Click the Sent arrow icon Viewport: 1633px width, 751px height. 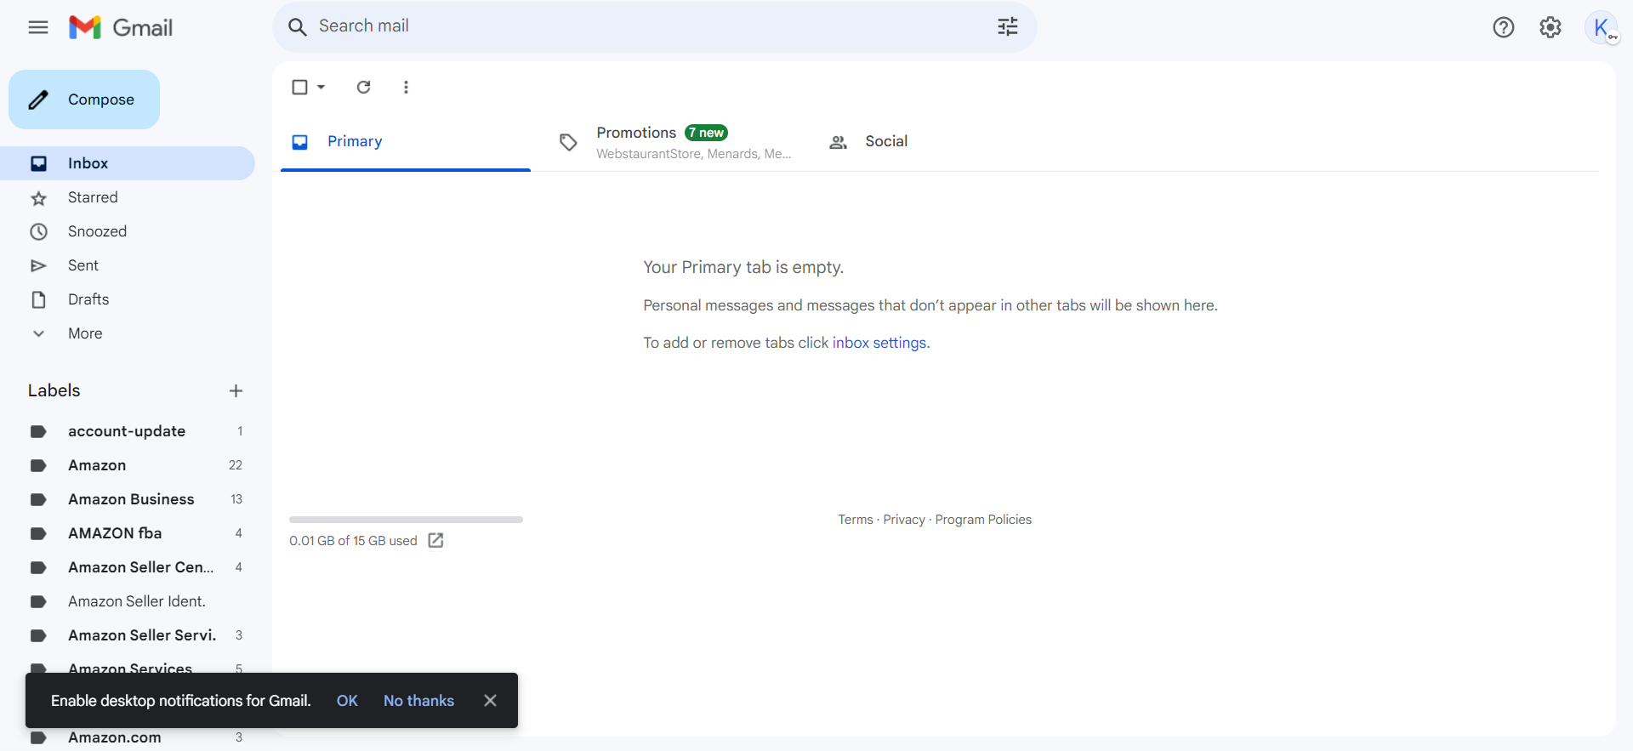[38, 265]
